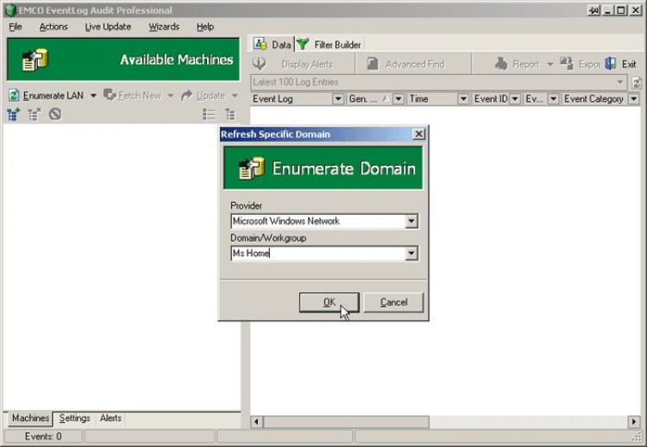Viewport: 647px width, 447px height.
Task: Open the Event Category column filter dropdown
Action: click(634, 99)
